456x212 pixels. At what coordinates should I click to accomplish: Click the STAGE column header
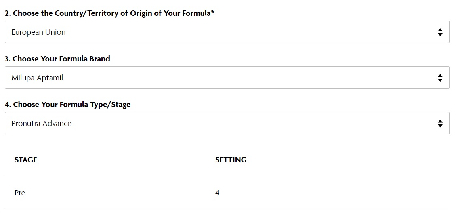click(26, 160)
